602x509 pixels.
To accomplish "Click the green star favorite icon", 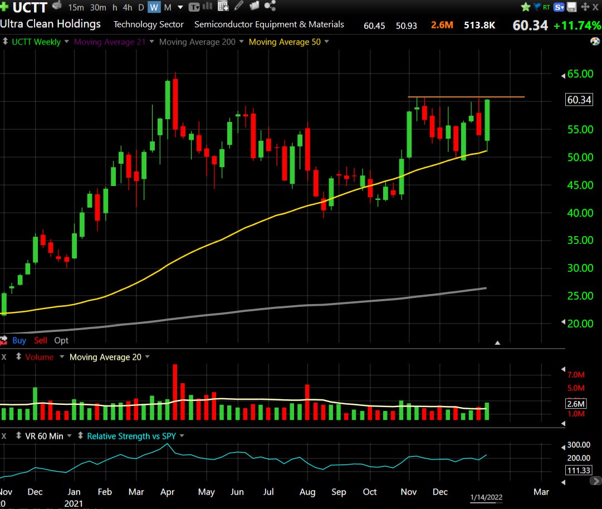I will click(x=526, y=7).
